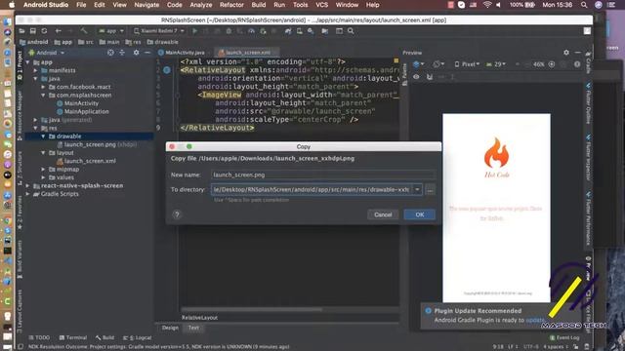Image resolution: width=625 pixels, height=351 pixels.
Task: Click the drawable breadcrumb in the navigation bar
Action: point(163,42)
